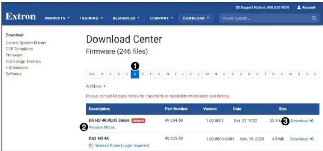Filter firmware by letter W
The width and height of the screenshot is (323, 151).
click(x=290, y=74)
